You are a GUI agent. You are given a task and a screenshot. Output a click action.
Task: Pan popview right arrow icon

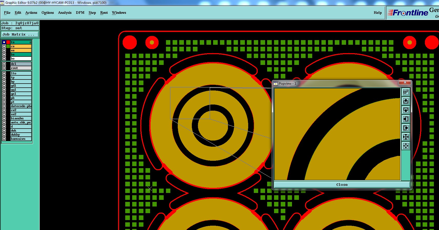[x=406, y=128]
